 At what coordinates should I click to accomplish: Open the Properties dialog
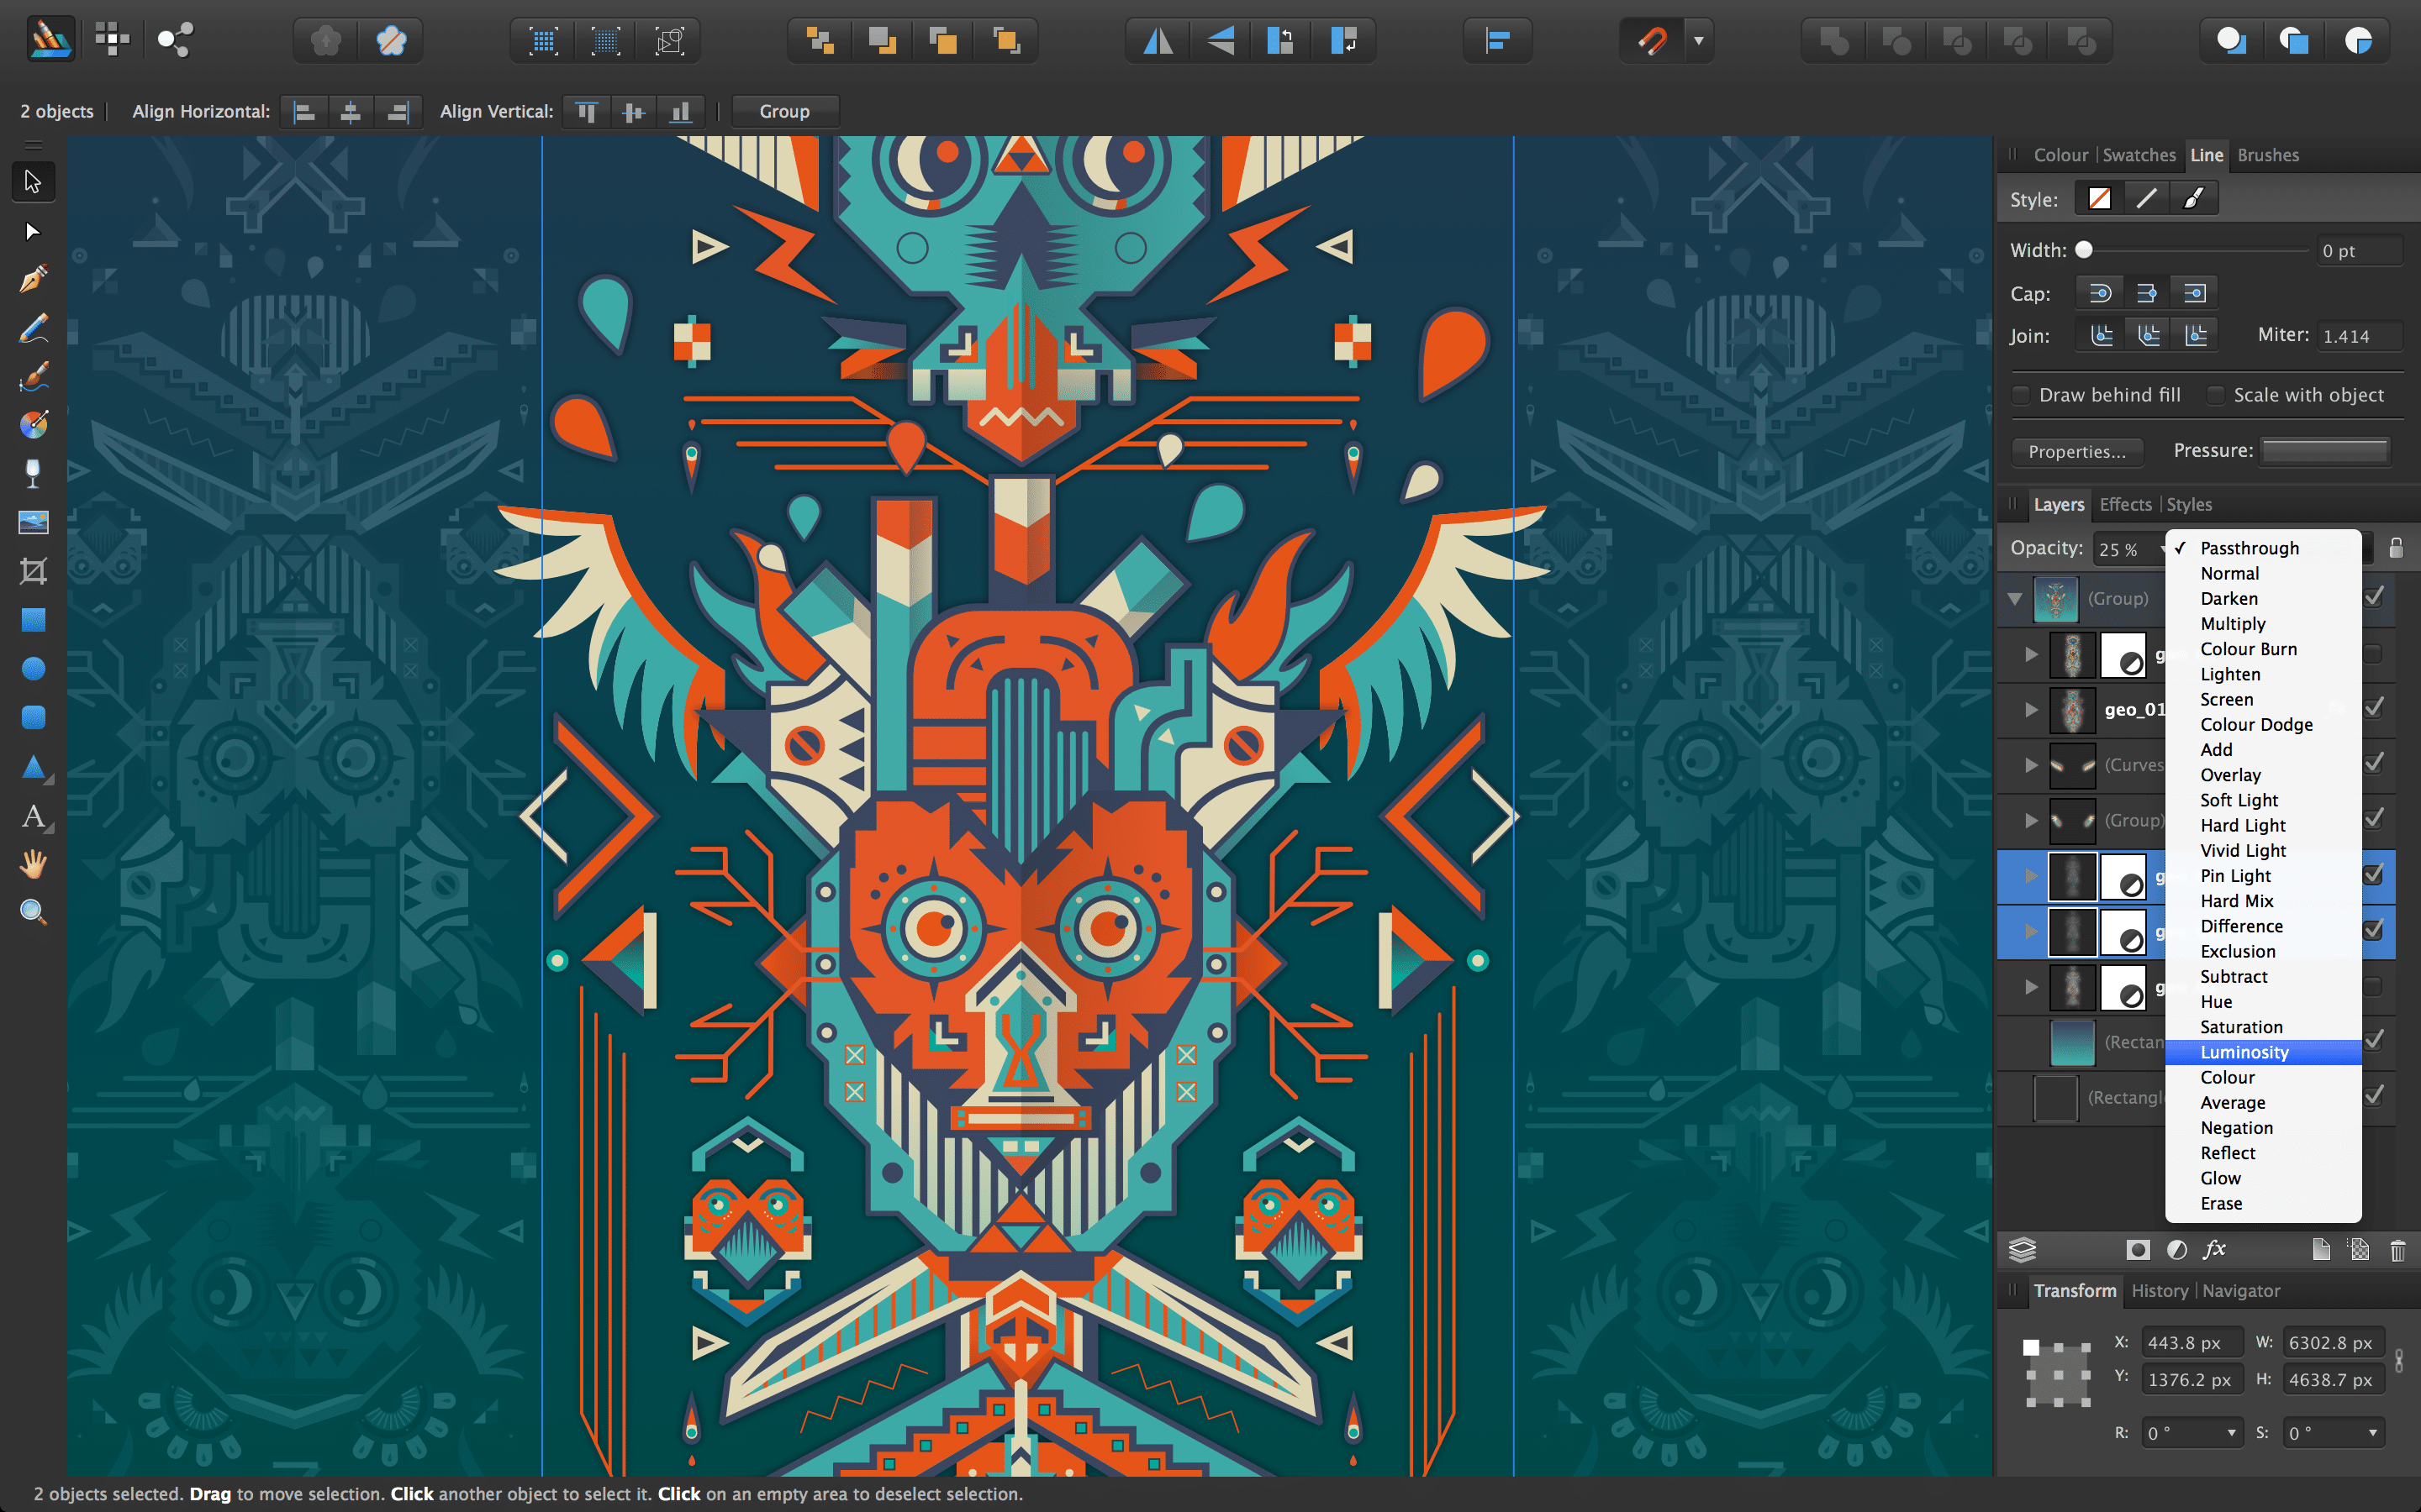tap(2077, 452)
